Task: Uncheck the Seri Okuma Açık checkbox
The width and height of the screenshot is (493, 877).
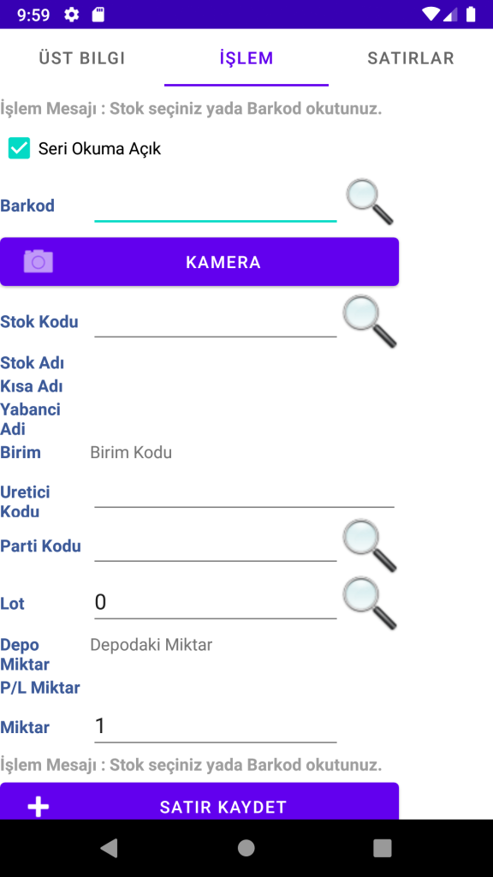Action: click(19, 148)
